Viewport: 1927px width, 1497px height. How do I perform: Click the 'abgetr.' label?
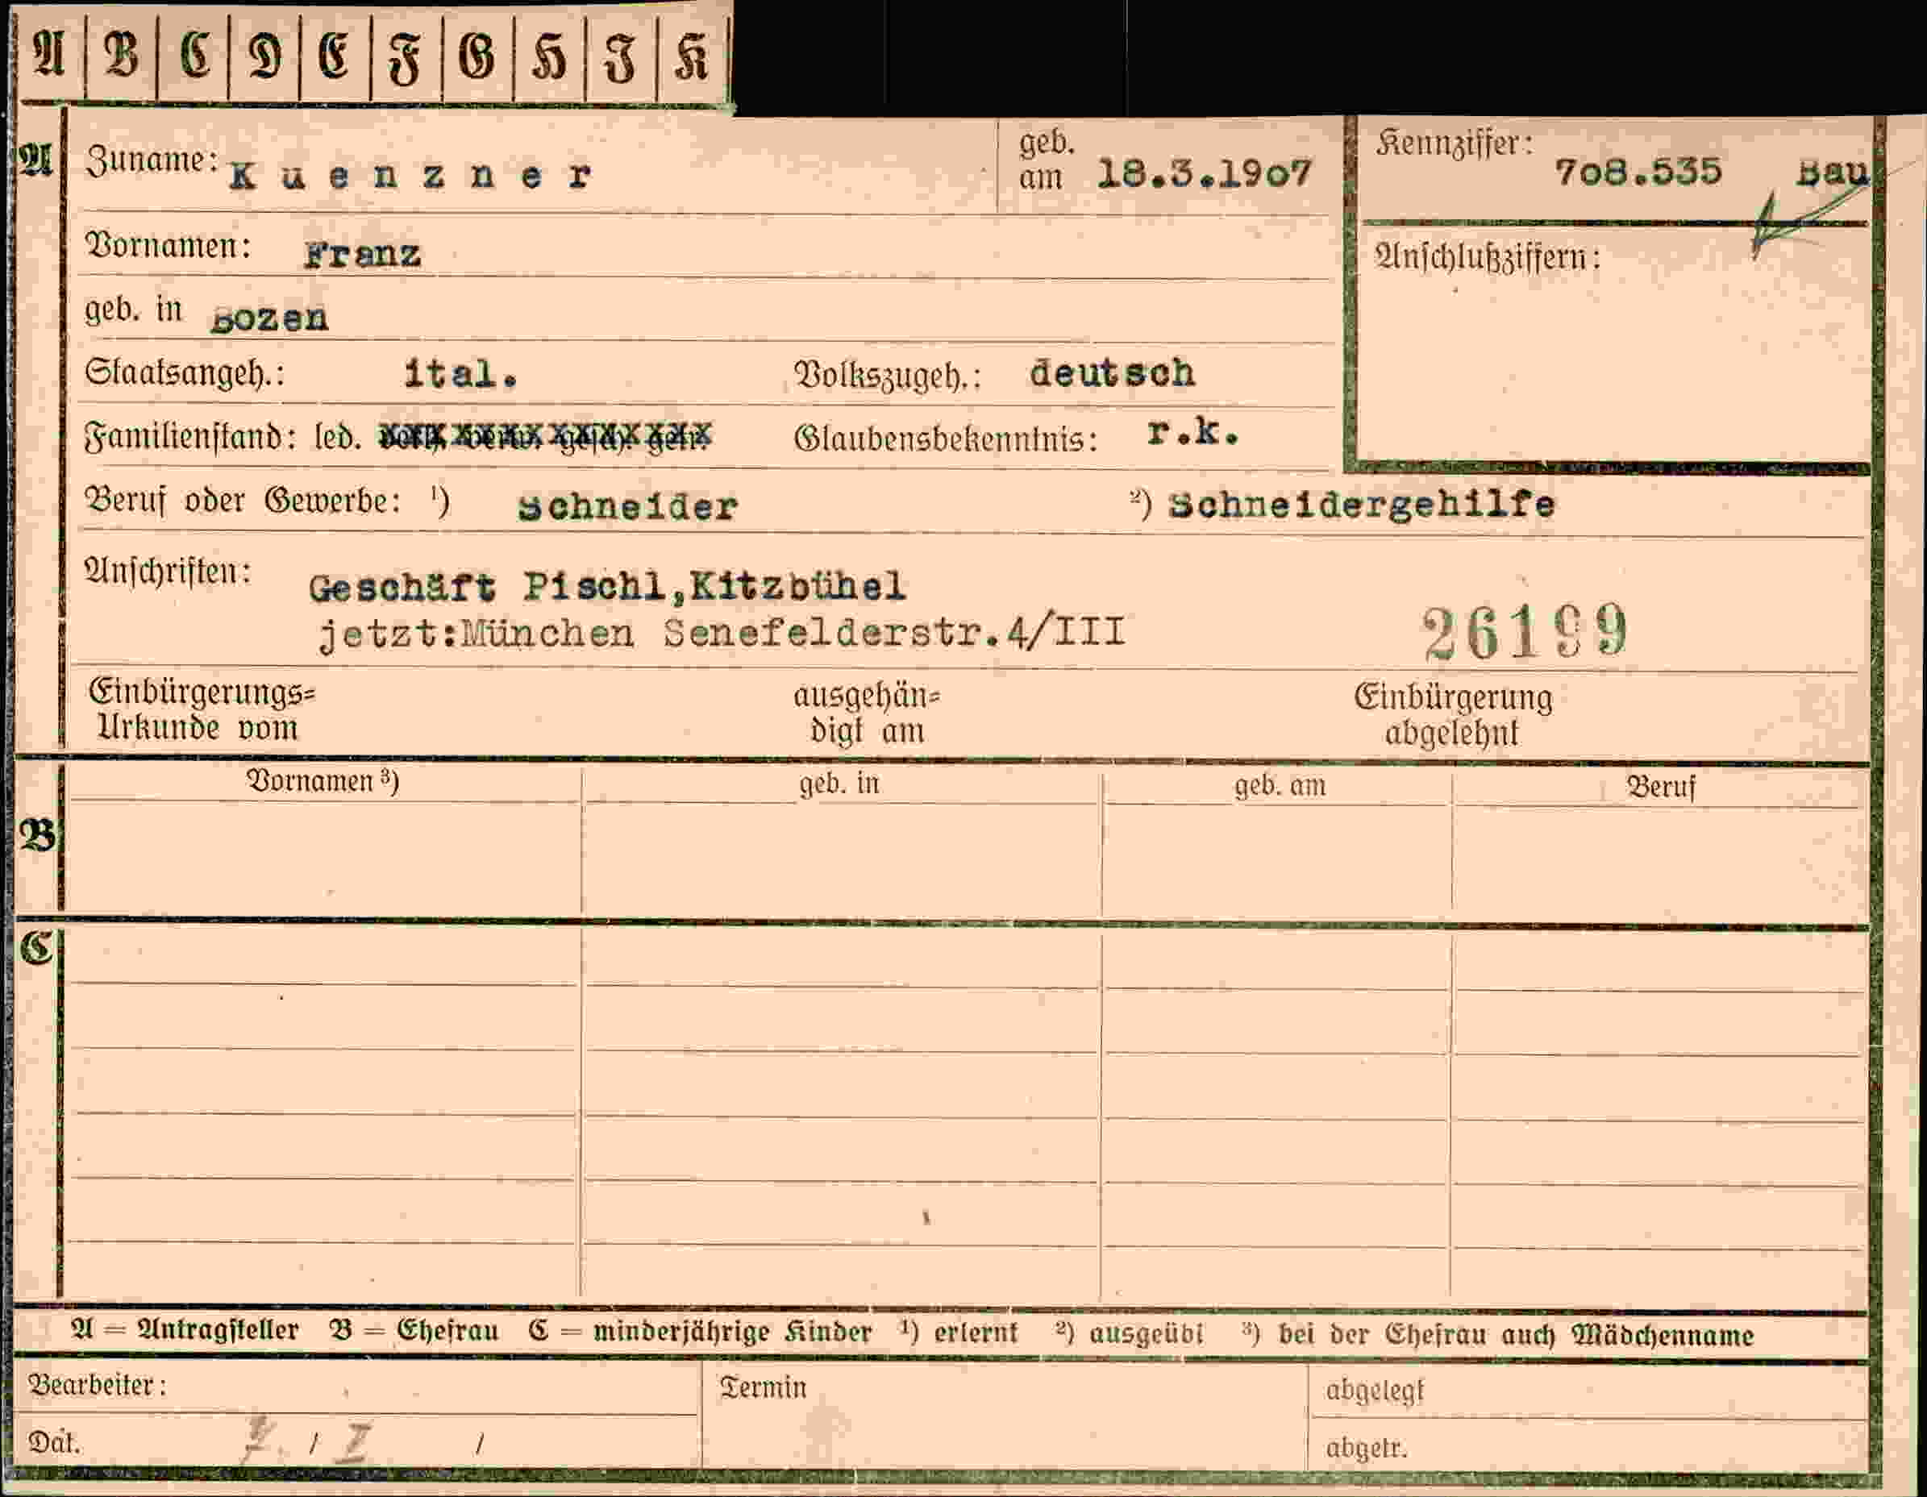[x=1366, y=1448]
